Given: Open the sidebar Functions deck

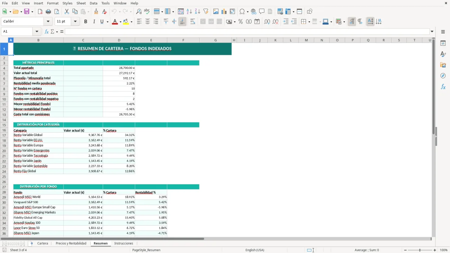Looking at the screenshot, I should pyautogui.click(x=443, y=87).
